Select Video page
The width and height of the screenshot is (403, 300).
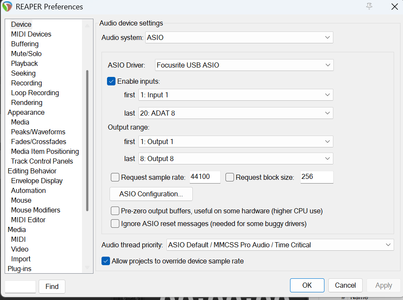[x=20, y=249]
